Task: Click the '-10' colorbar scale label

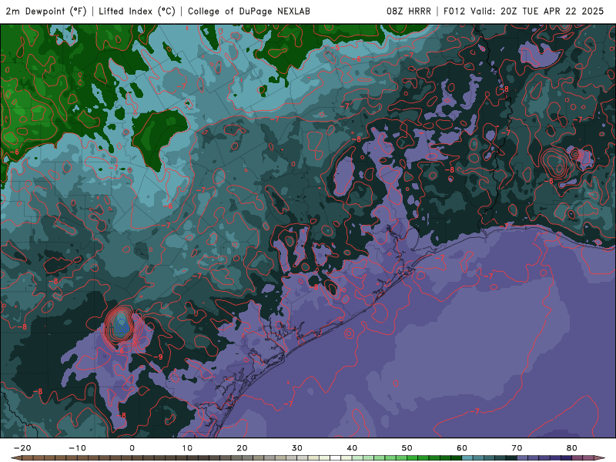Action: tap(77, 448)
